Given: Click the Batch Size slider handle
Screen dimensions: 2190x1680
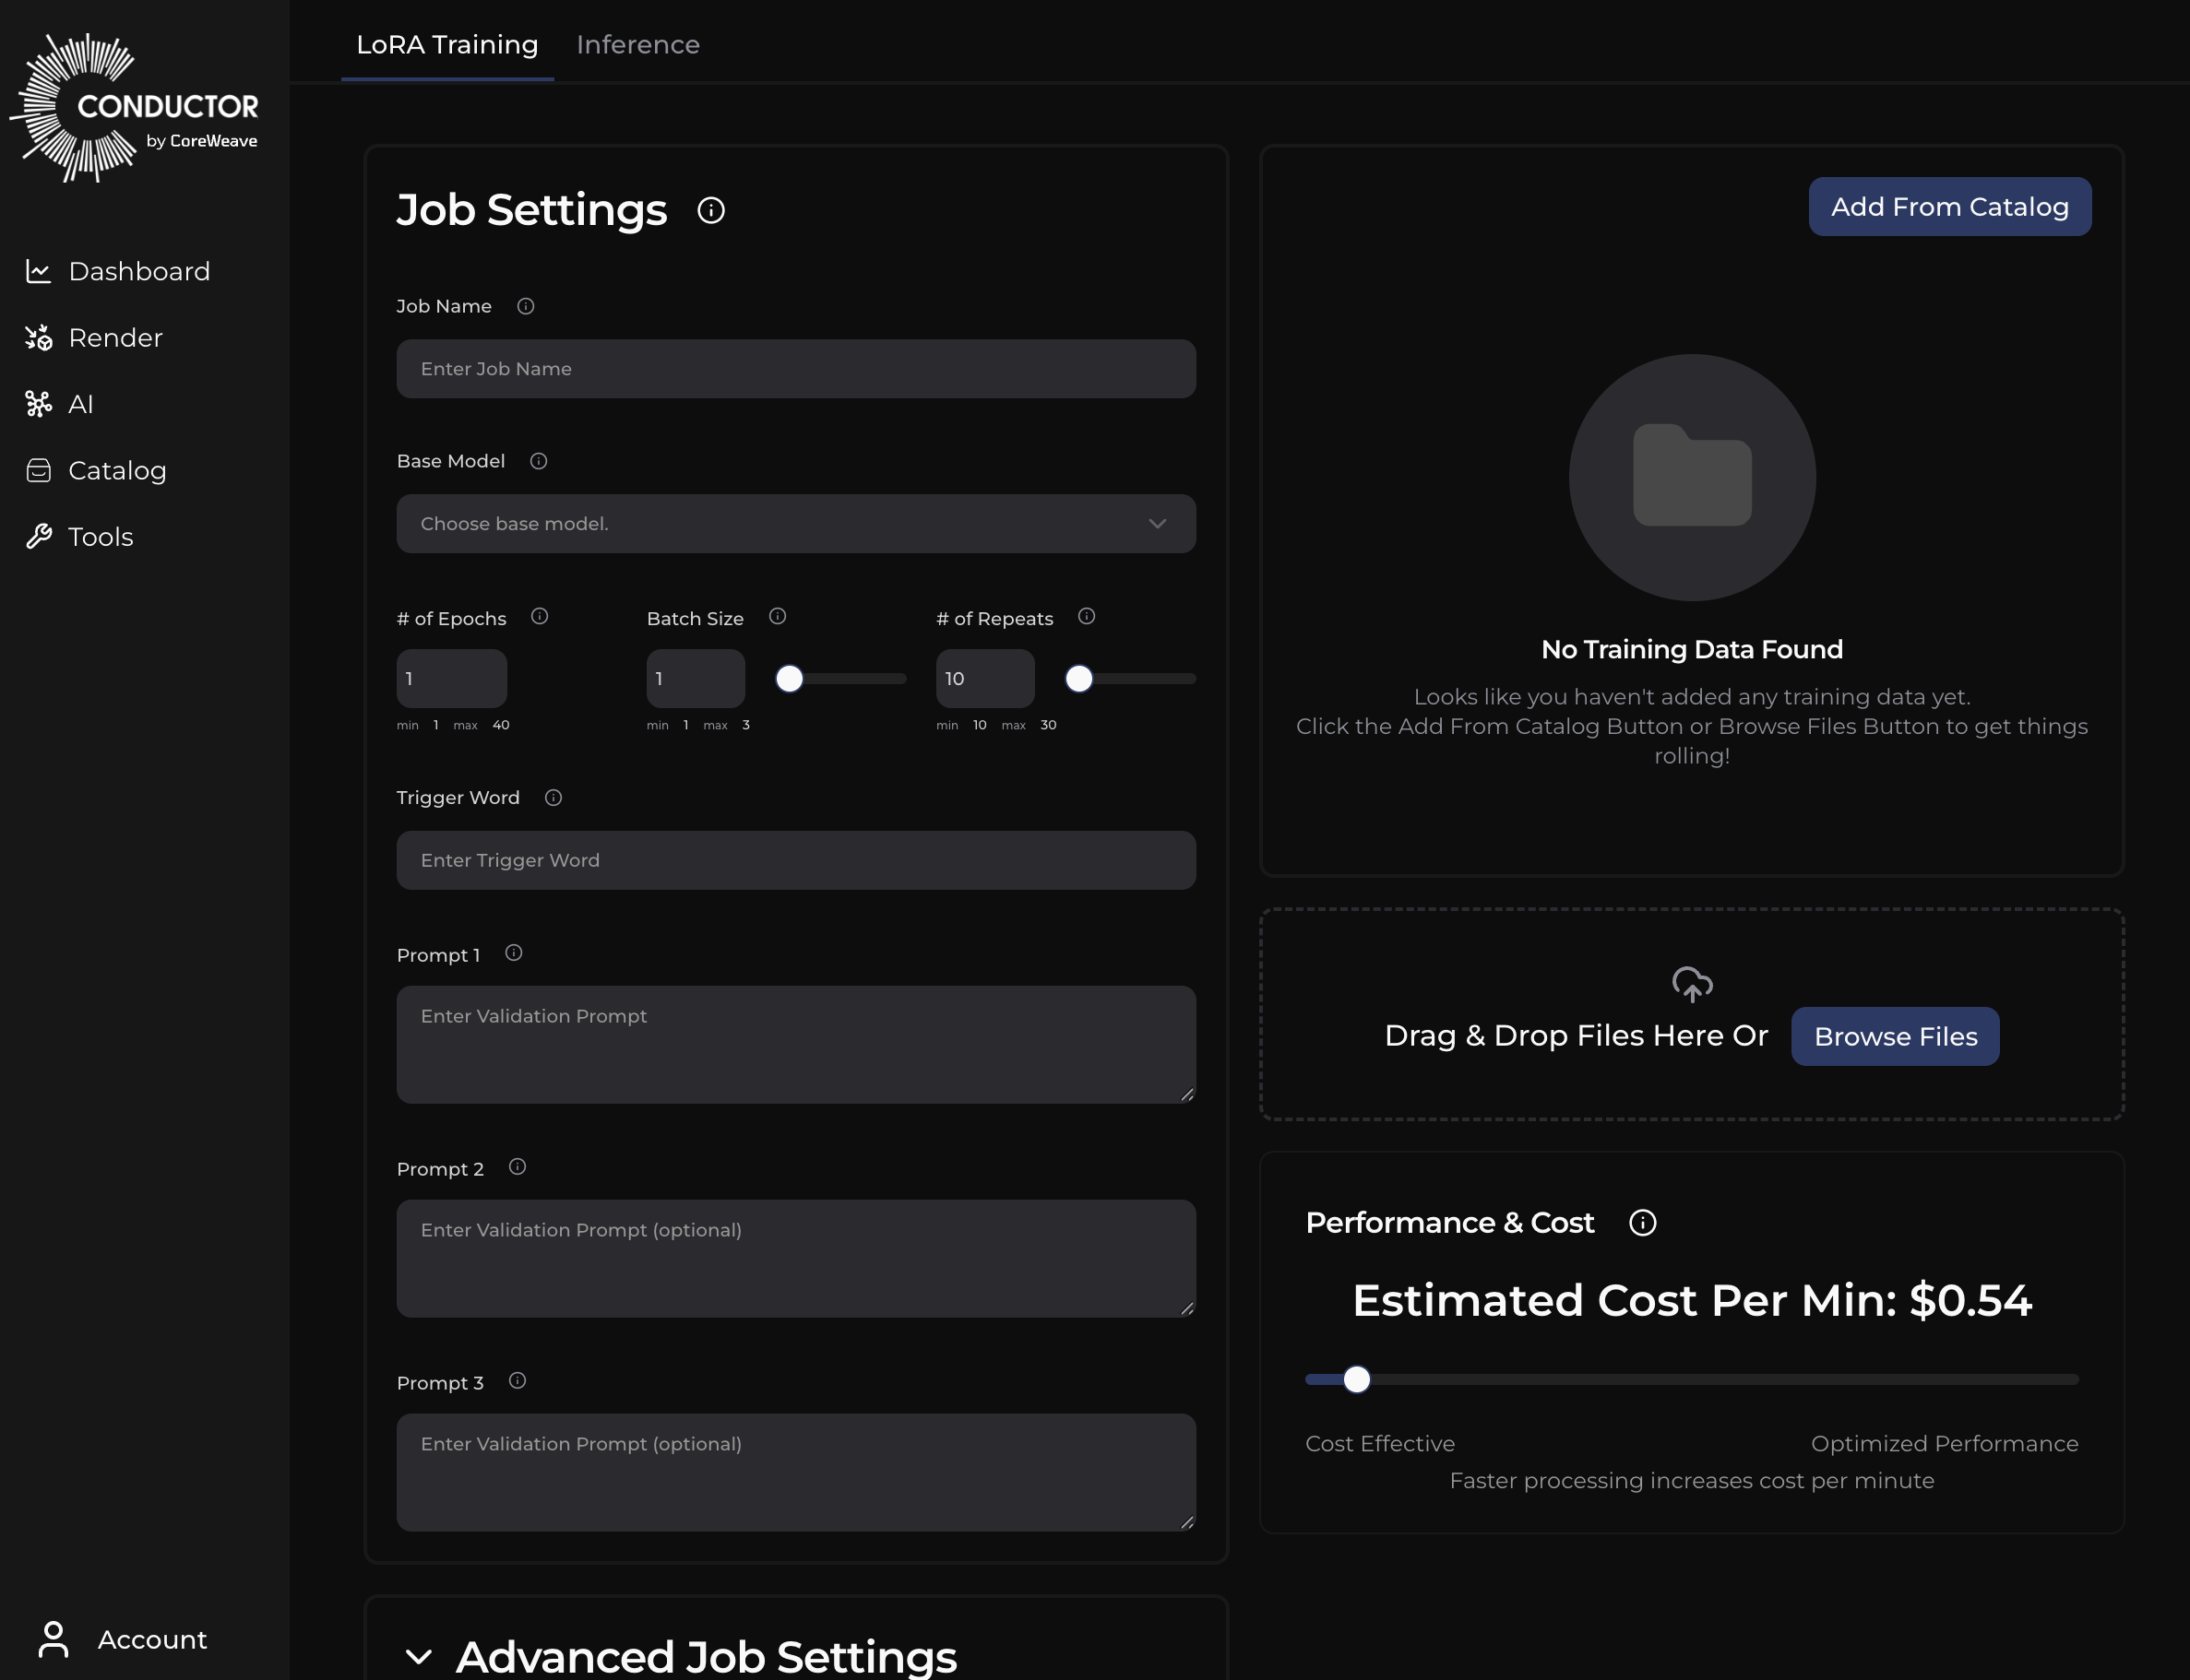Looking at the screenshot, I should [790, 679].
